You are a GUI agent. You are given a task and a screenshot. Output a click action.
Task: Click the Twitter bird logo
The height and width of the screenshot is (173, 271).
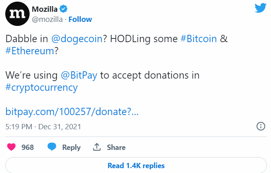(x=260, y=9)
